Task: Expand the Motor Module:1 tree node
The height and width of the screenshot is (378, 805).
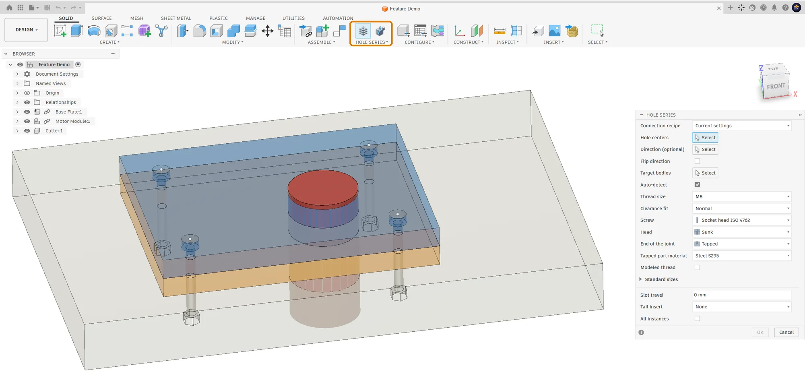Action: [x=17, y=121]
